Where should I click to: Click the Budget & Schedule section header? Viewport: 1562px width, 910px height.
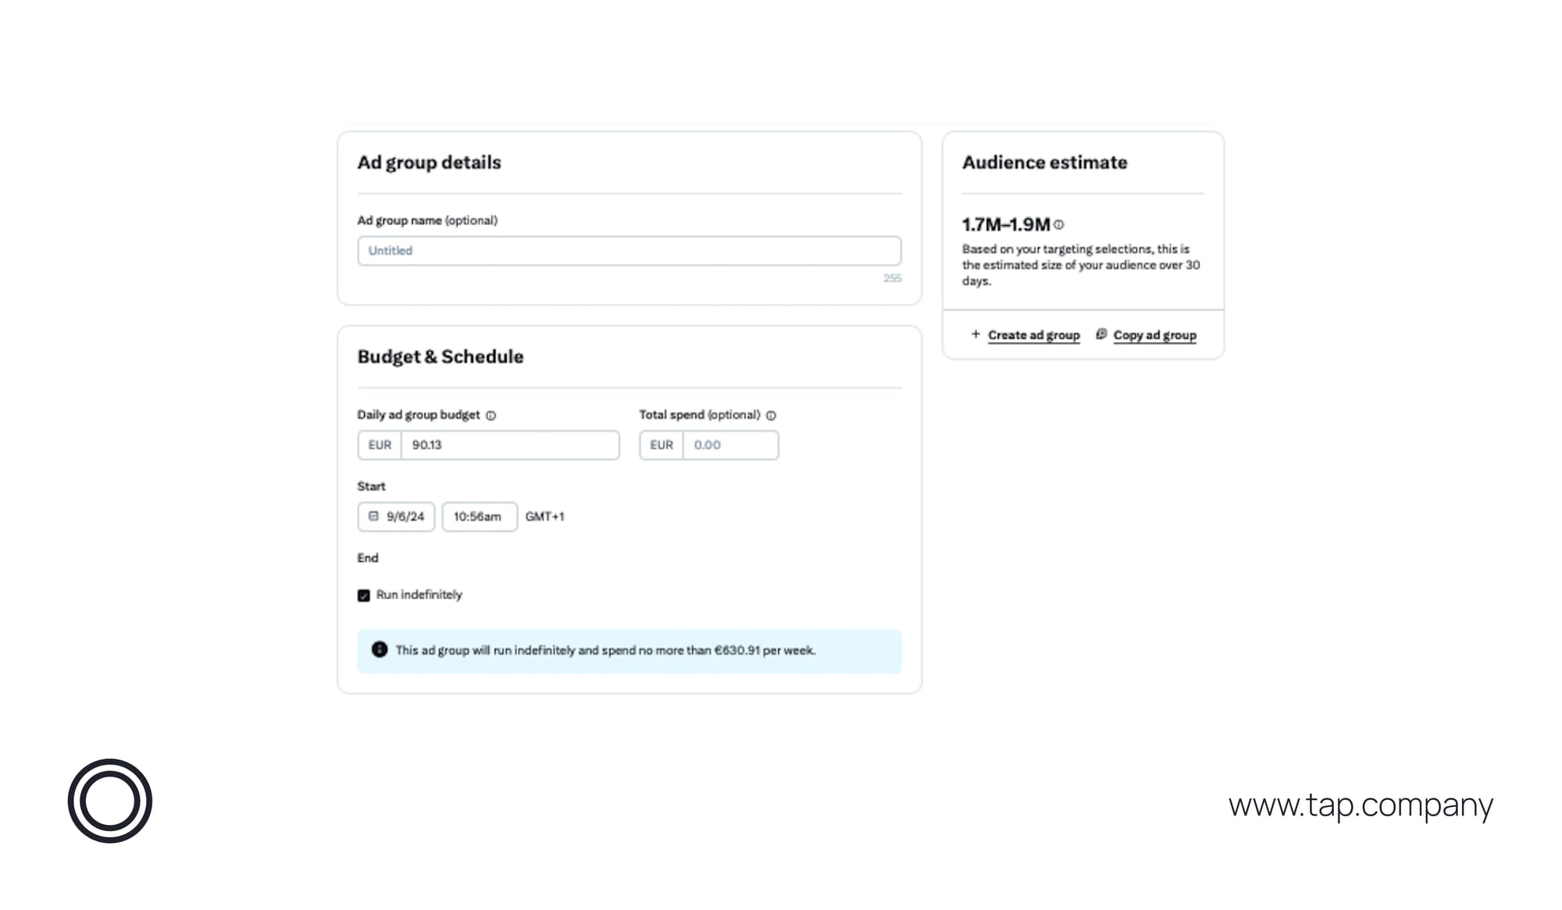[x=440, y=356]
